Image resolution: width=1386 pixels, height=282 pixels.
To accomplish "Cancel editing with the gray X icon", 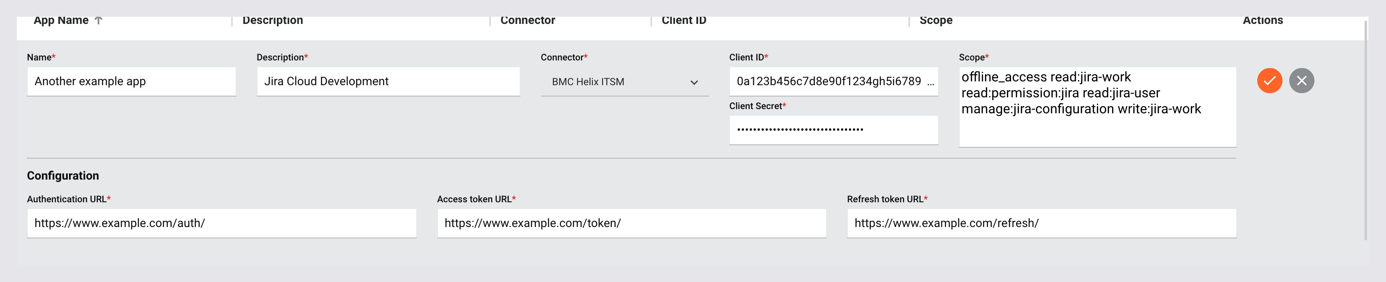I will pos(1301,81).
